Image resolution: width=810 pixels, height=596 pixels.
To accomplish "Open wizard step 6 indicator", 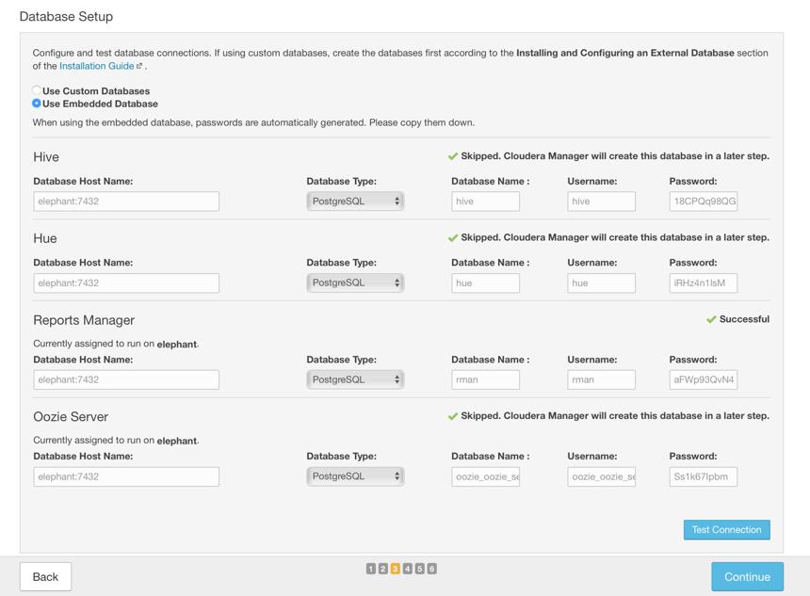I will (432, 569).
